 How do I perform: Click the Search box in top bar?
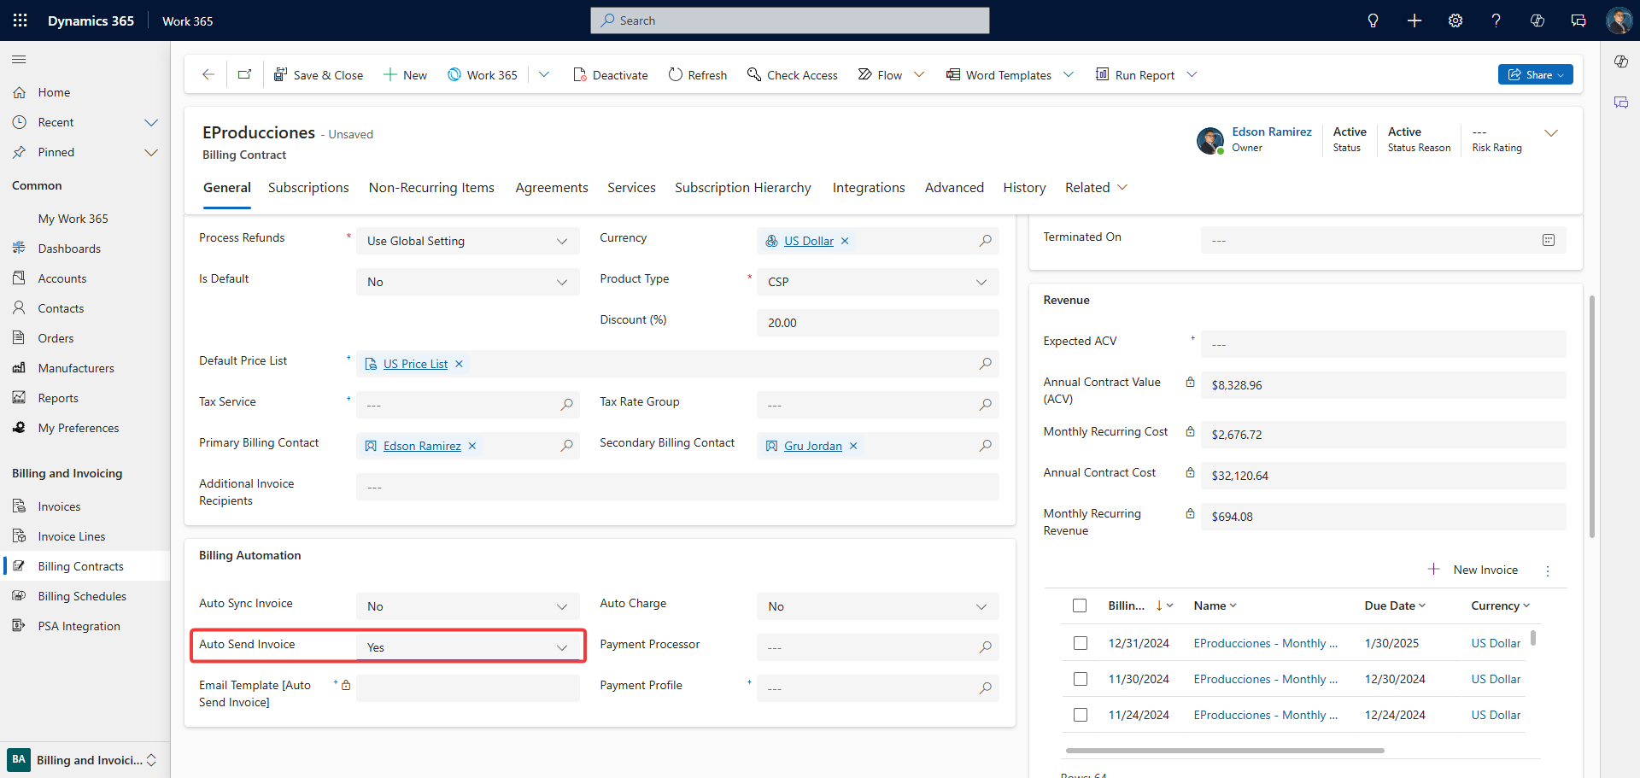[790, 20]
